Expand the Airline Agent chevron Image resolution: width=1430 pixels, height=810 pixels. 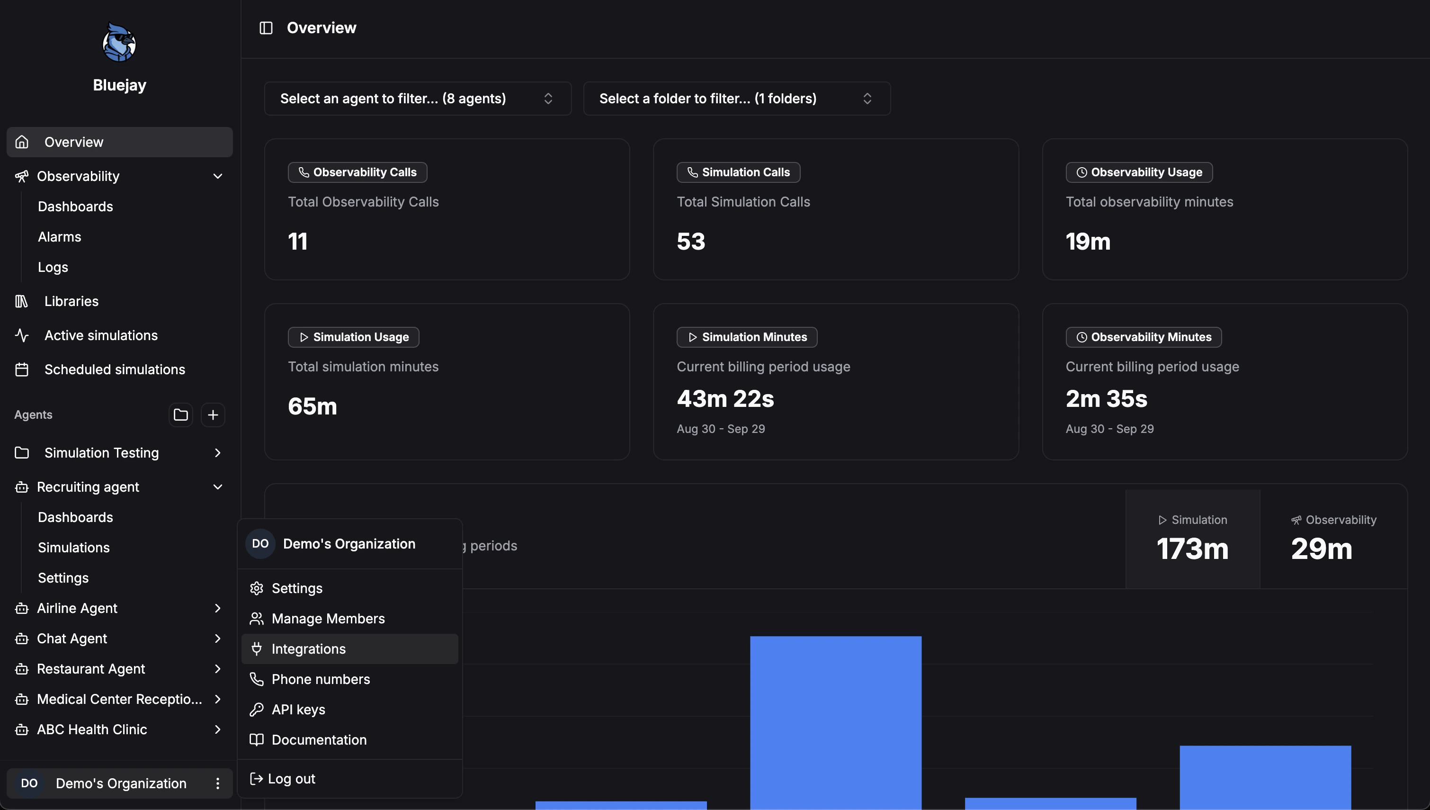(x=217, y=608)
